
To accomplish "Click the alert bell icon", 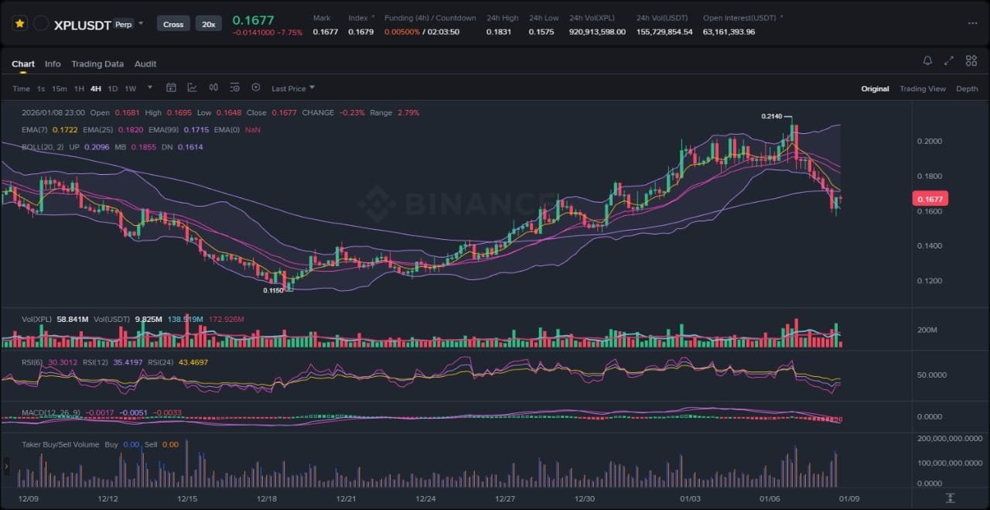I will 927,60.
